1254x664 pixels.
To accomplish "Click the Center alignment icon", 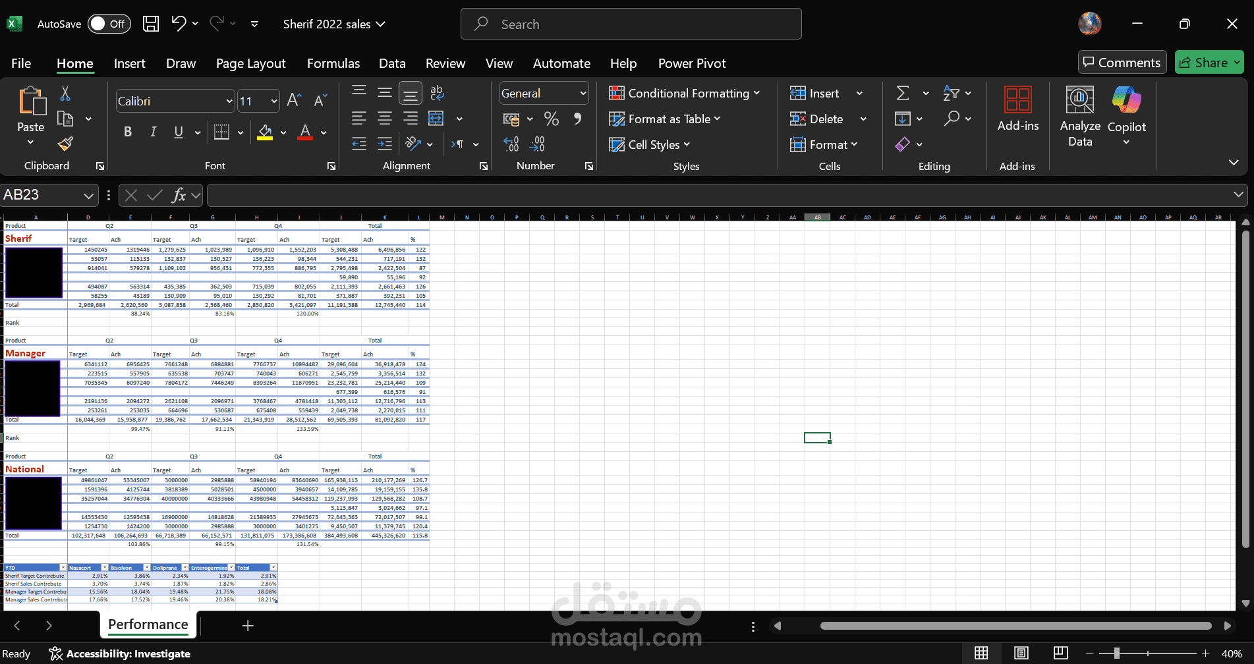I will (385, 119).
